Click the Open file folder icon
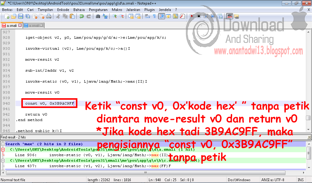 click(13, 16)
